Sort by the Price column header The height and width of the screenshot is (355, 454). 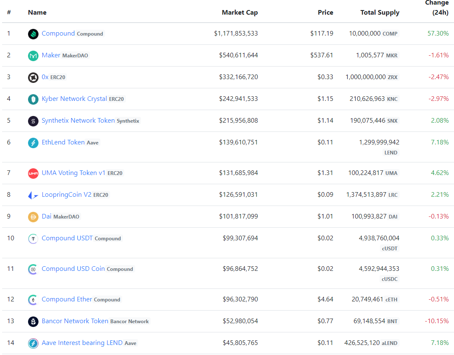point(326,13)
